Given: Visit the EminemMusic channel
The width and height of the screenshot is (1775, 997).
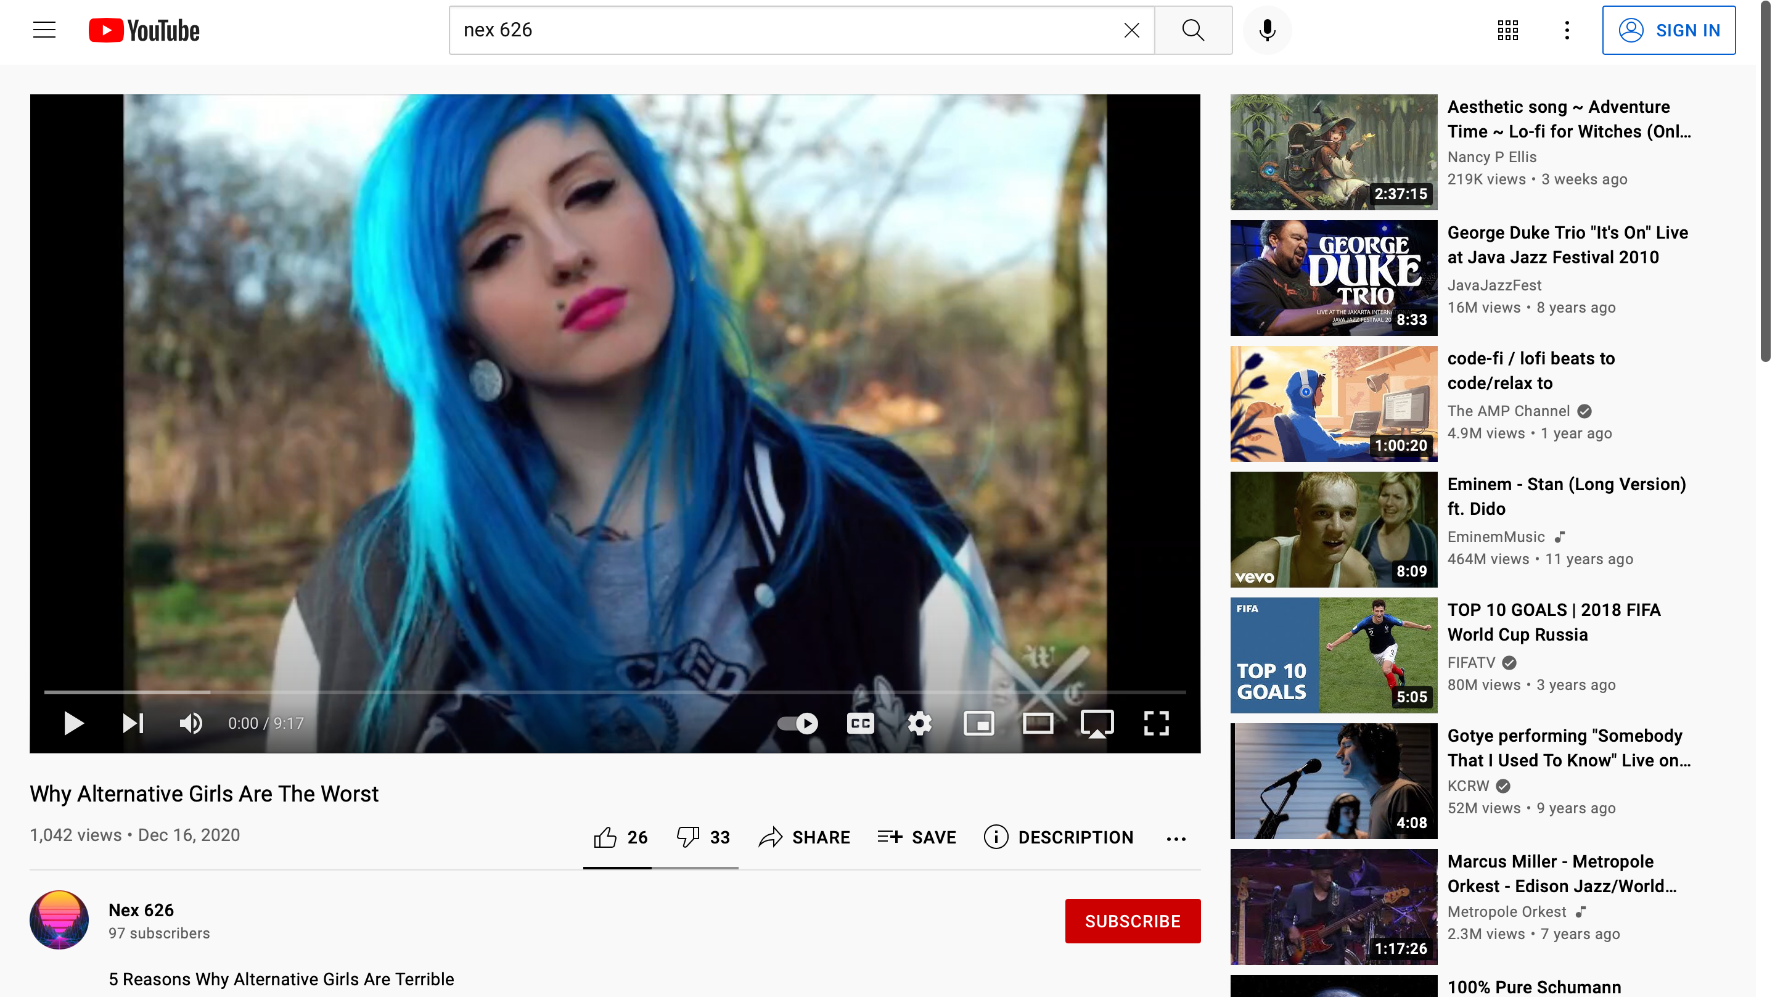Looking at the screenshot, I should pos(1496,537).
